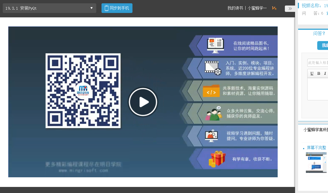The width and height of the screenshot is (328, 193).
Task: Select the 问答? tab heading
Action: tap(319, 33)
